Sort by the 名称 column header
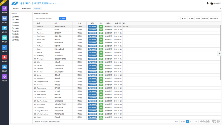The height and width of the screenshot is (125, 222). click(x=63, y=23)
